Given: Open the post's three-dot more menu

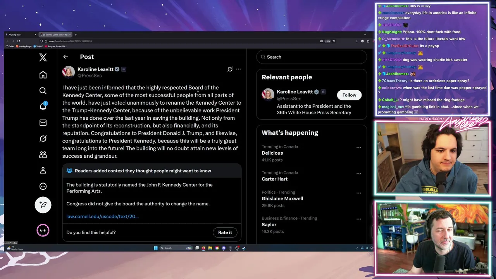Looking at the screenshot, I should pyautogui.click(x=238, y=69).
